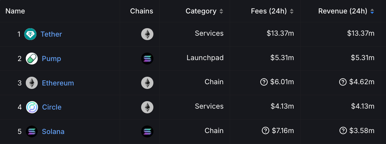Open the Tether protocol link
Screen dimensions: 386x144
pos(51,34)
